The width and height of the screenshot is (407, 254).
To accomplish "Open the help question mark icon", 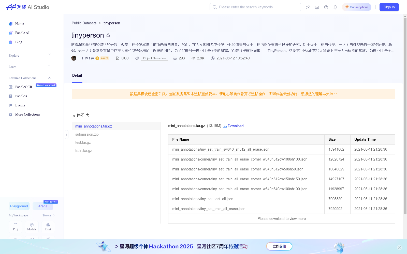I will coord(326,7).
